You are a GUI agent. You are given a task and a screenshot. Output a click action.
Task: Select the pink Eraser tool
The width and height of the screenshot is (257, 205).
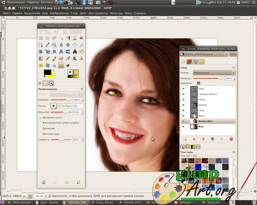point(61,58)
